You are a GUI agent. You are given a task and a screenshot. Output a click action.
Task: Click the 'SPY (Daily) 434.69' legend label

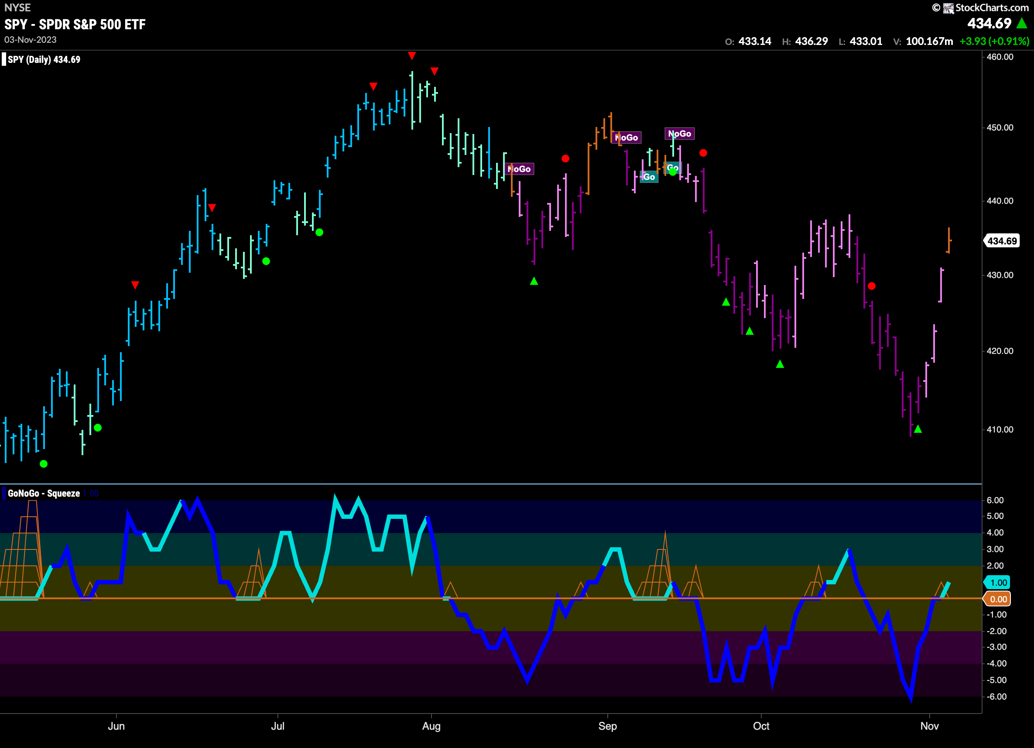tap(44, 59)
